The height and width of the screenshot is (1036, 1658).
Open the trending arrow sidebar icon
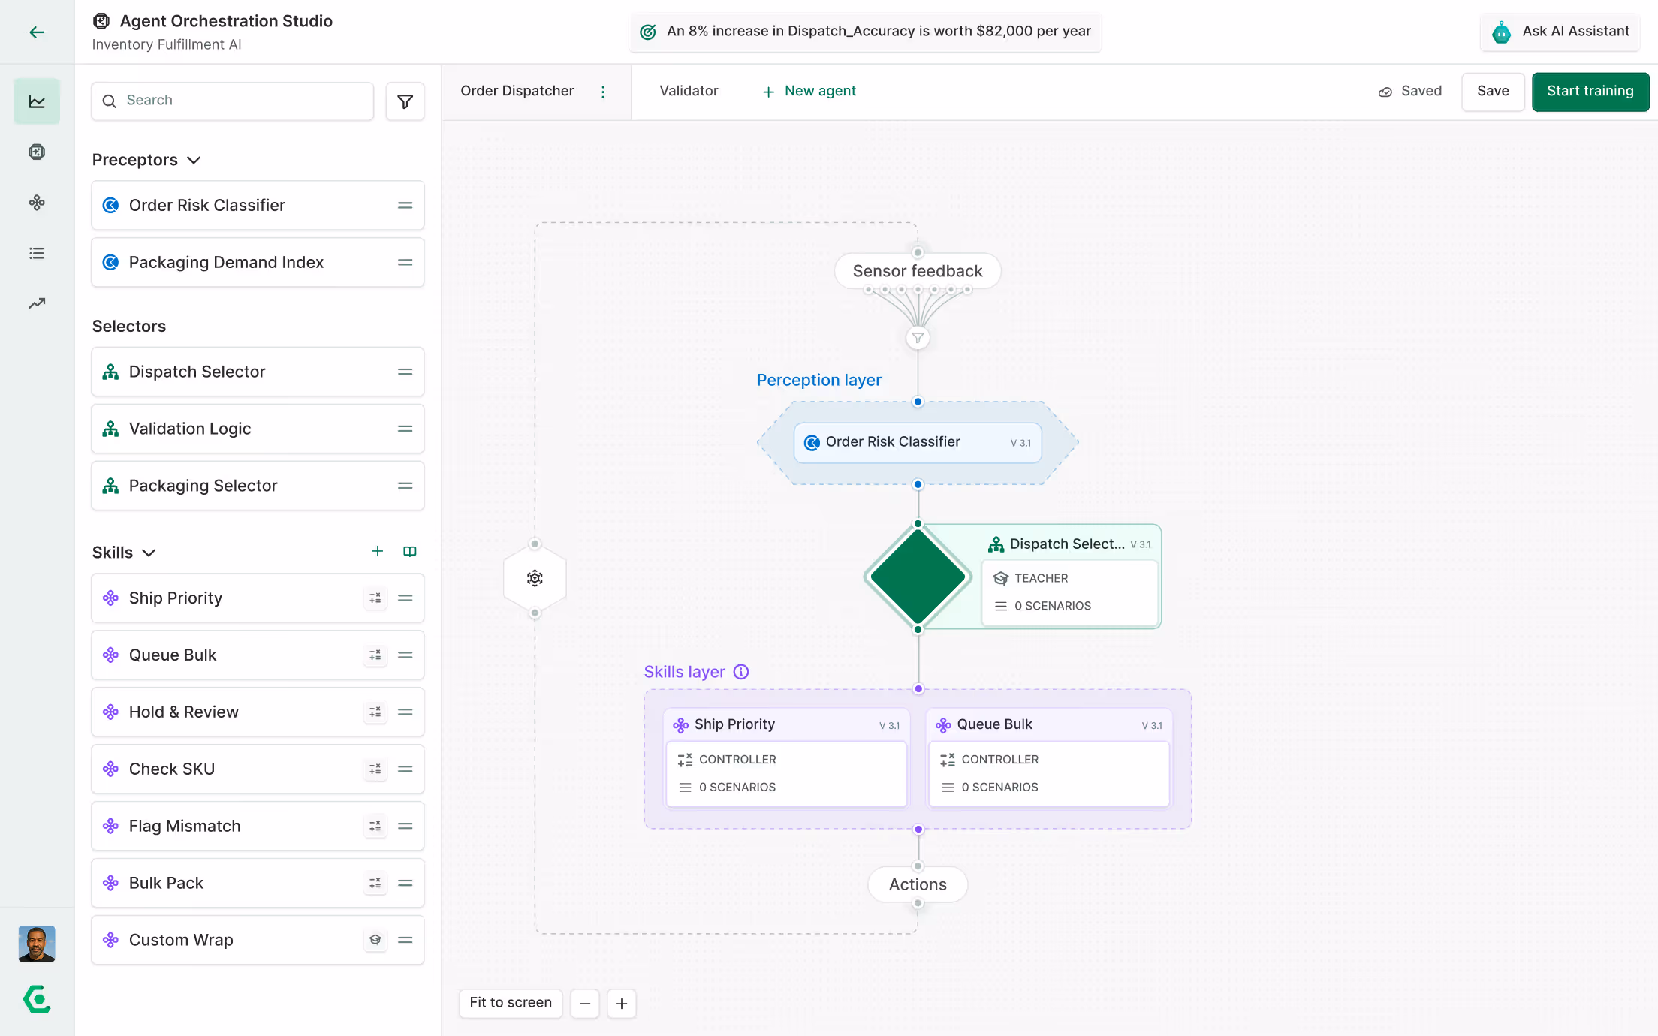click(x=37, y=303)
